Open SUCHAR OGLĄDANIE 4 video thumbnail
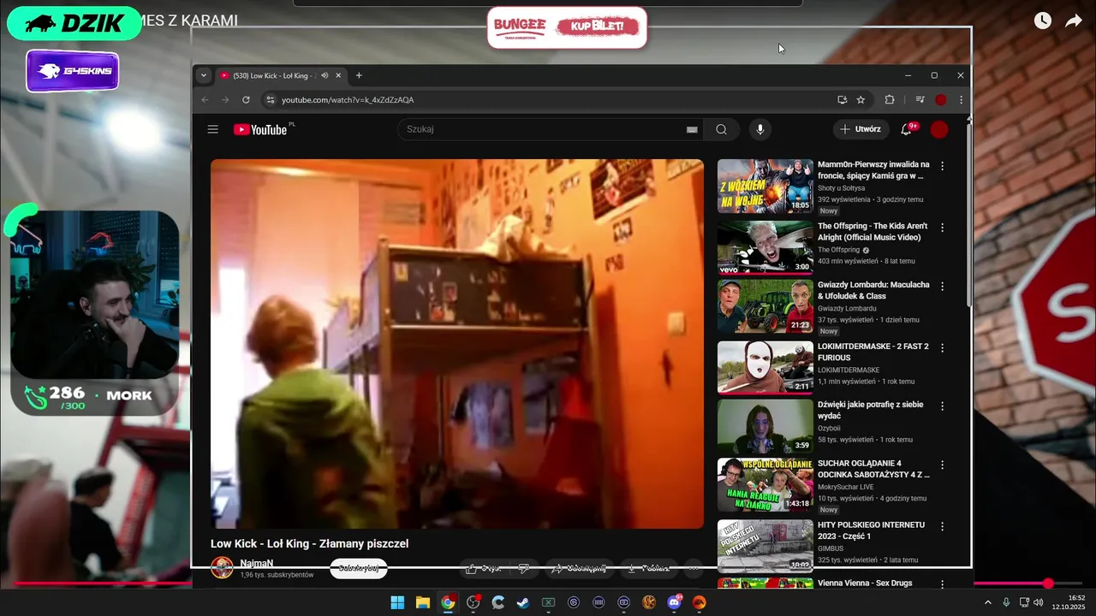This screenshot has height=616, width=1096. click(x=765, y=485)
